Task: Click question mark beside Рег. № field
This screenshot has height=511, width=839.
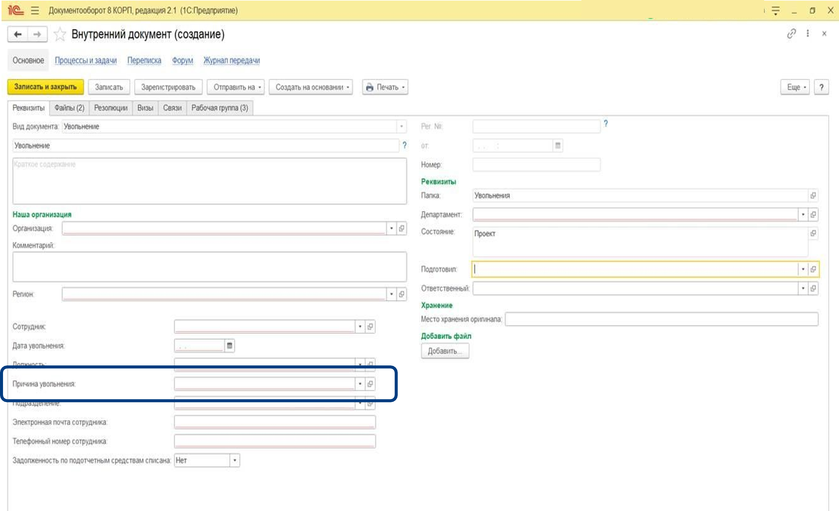Action: [x=606, y=124]
